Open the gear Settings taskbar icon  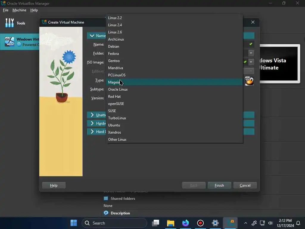215,223
